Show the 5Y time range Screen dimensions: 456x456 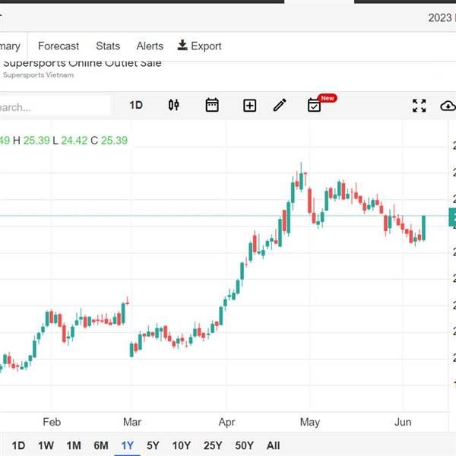click(x=153, y=445)
